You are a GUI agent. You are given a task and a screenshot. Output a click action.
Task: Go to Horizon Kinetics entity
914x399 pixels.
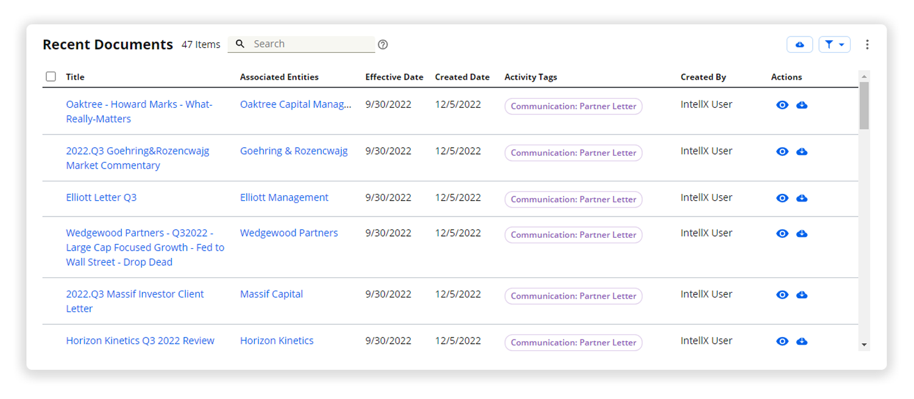(277, 341)
